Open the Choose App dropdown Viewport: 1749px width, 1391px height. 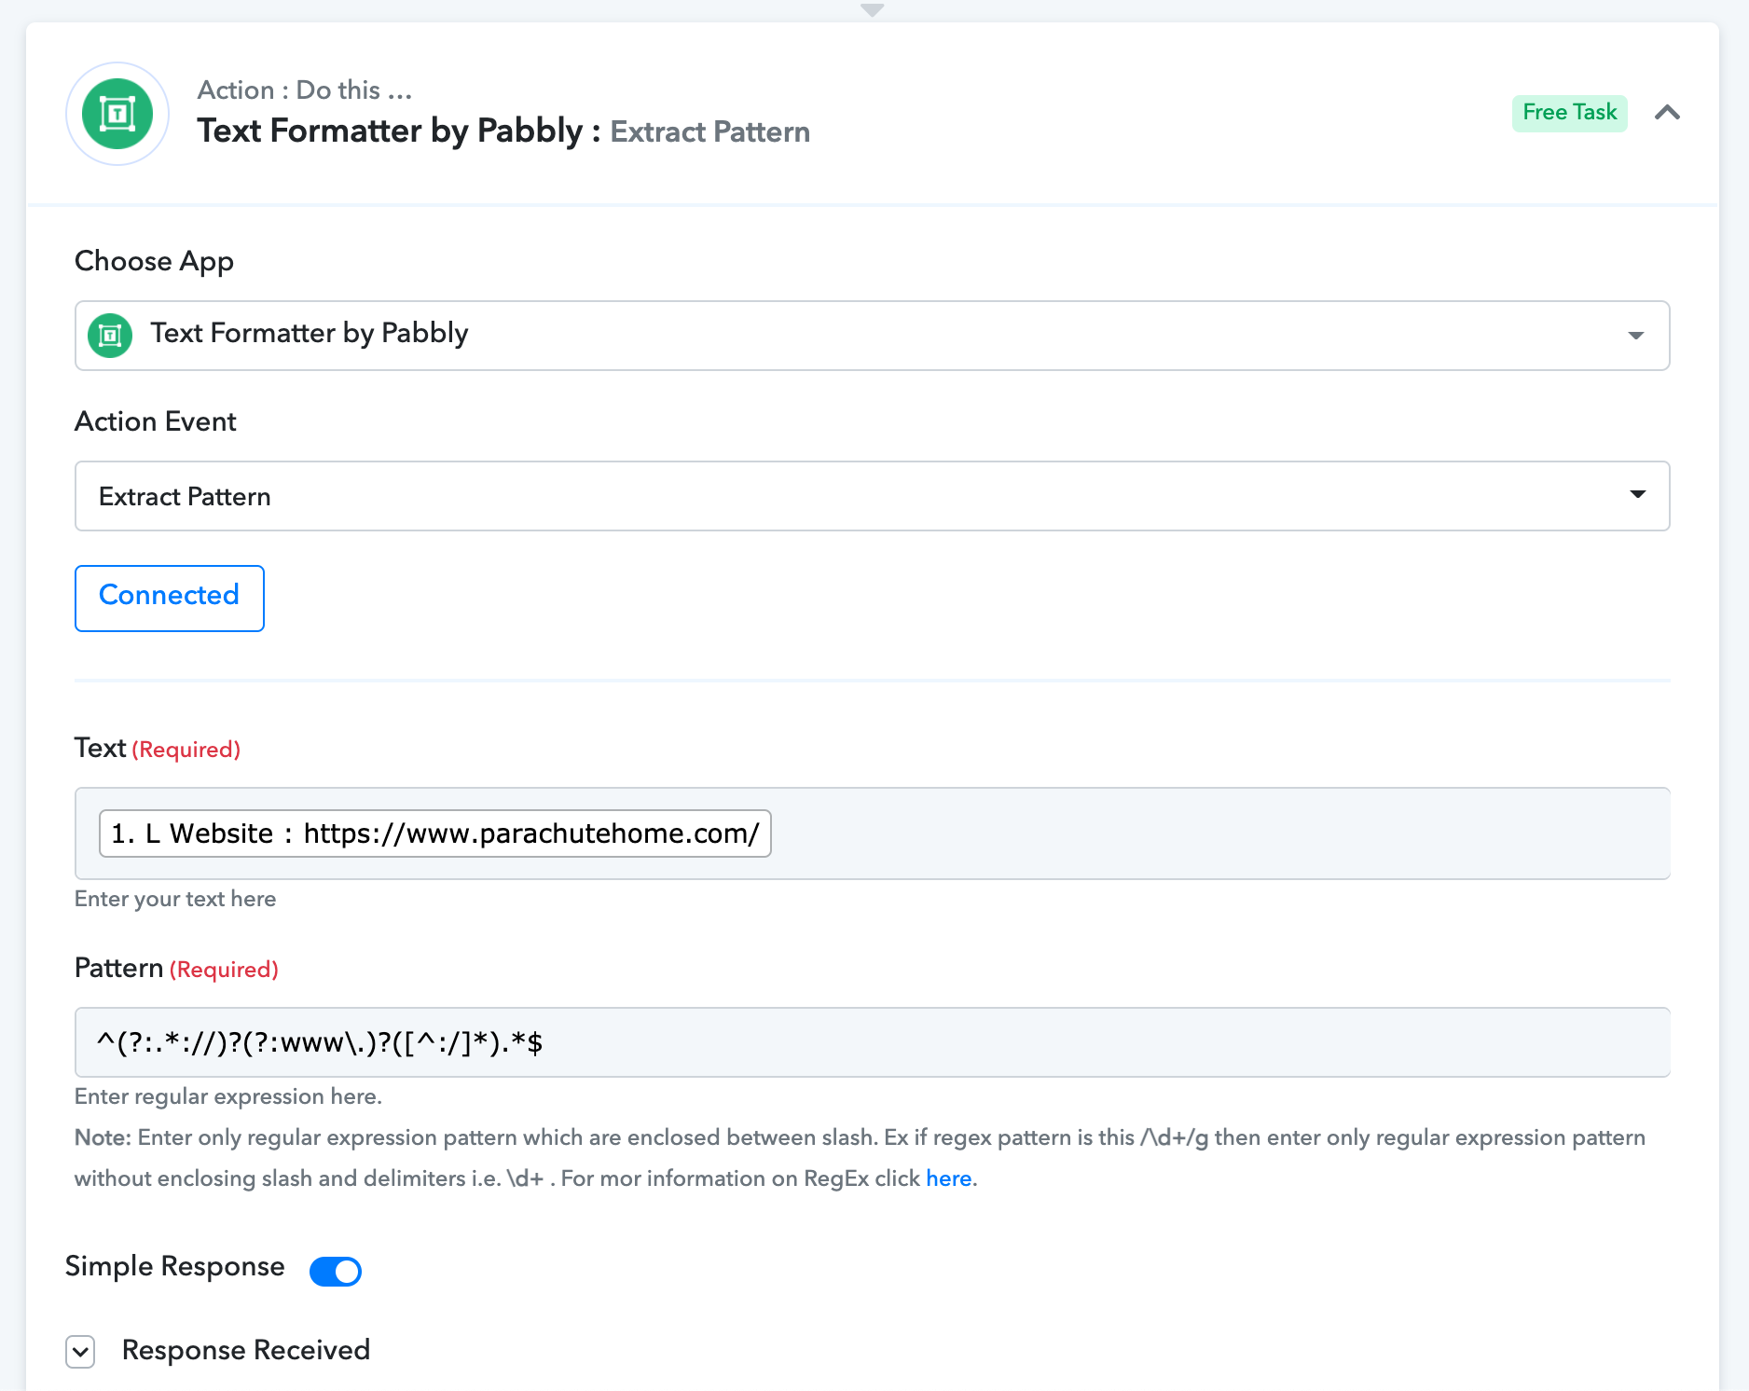coord(872,336)
